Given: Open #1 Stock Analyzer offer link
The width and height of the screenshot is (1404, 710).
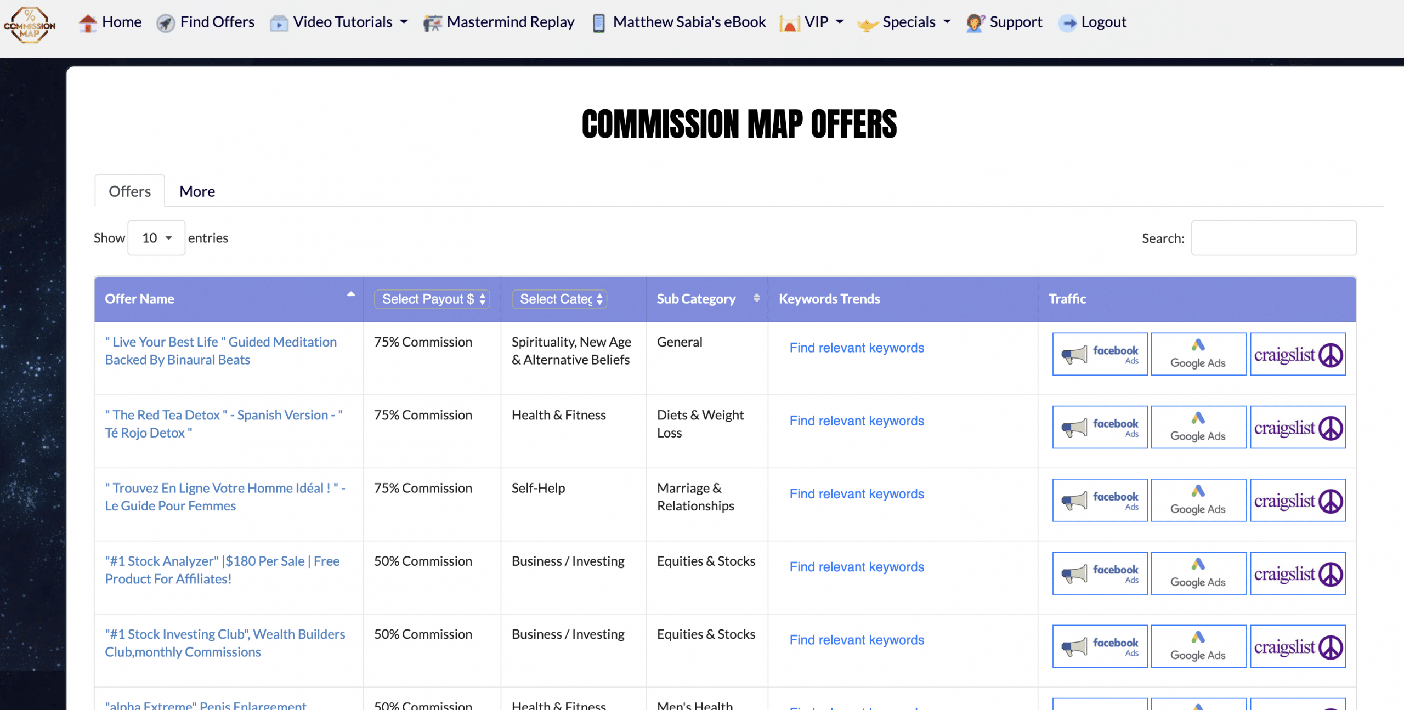Looking at the screenshot, I should [x=222, y=570].
